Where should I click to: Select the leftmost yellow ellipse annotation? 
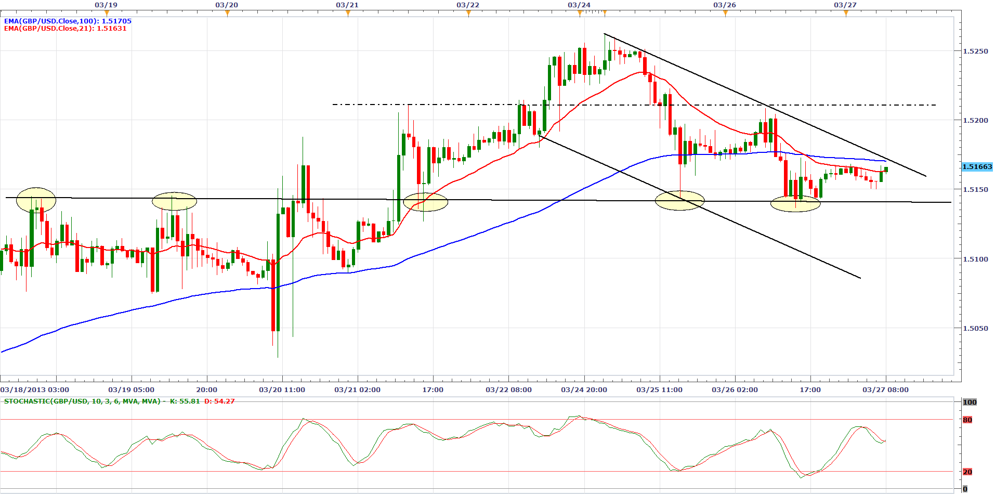point(36,200)
